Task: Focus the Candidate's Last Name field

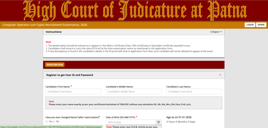Action: pyautogui.click(x=194, y=91)
